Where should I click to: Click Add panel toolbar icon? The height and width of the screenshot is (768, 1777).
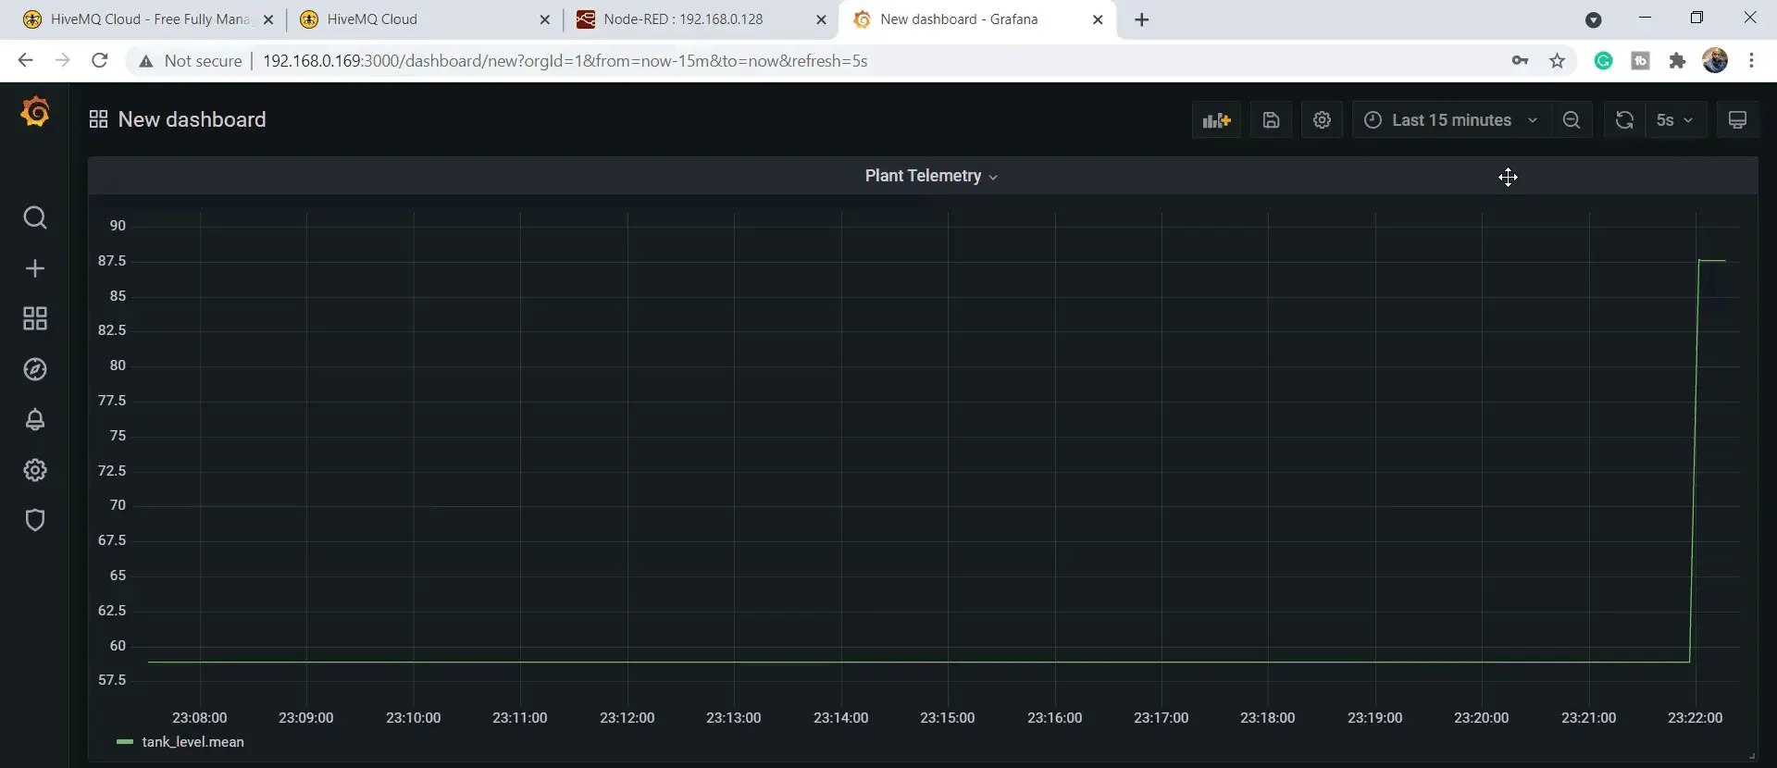coord(1216,120)
